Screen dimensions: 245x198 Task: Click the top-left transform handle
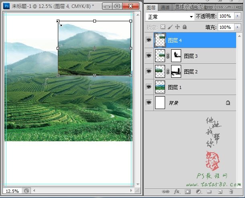click(58, 21)
